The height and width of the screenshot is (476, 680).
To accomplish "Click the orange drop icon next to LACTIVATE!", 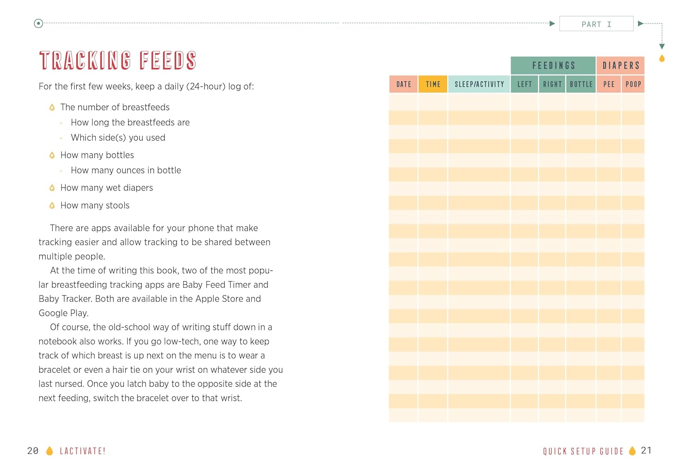I will click(49, 451).
